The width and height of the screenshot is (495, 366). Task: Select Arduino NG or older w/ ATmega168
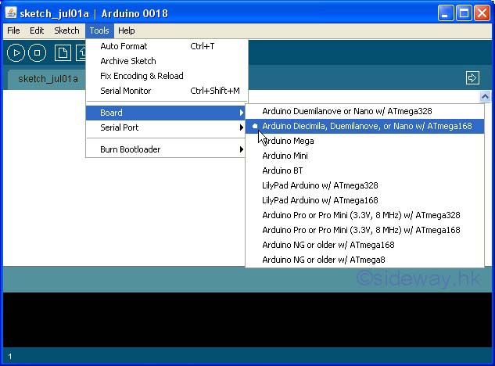(364, 245)
